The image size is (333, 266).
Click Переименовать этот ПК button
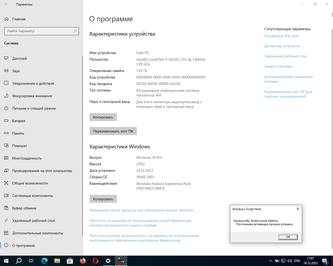coord(113,131)
